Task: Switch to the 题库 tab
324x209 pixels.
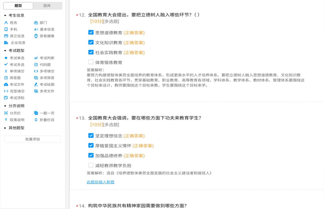Action: (x=47, y=6)
